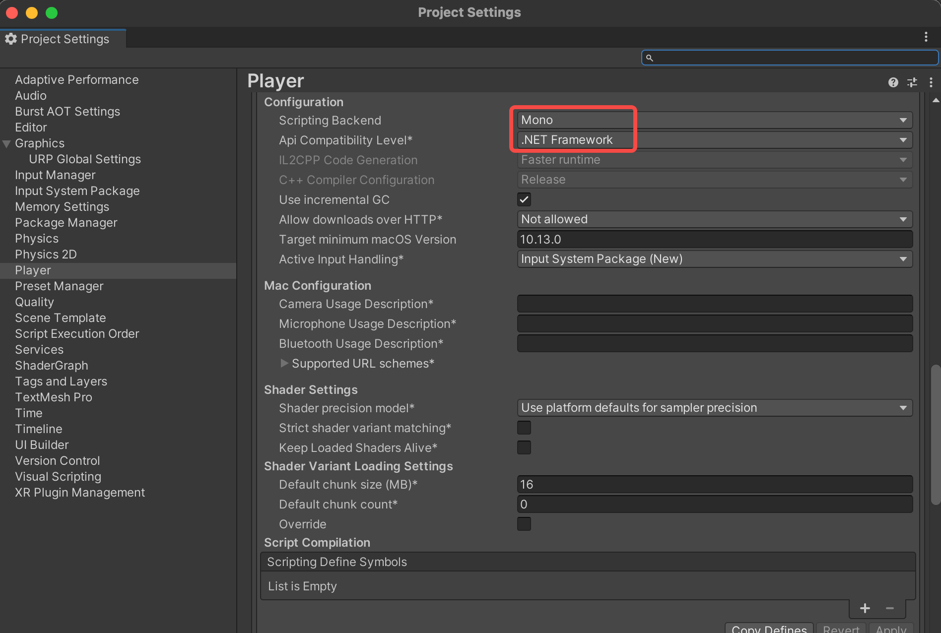Screen dimensions: 941x633
Task: Click the Project Settings gear icon
Action: pyautogui.click(x=10, y=39)
